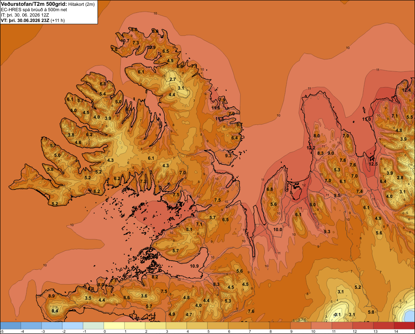
Task: Select the blue -5 to -4 legend swatch
Action: [10, 325]
